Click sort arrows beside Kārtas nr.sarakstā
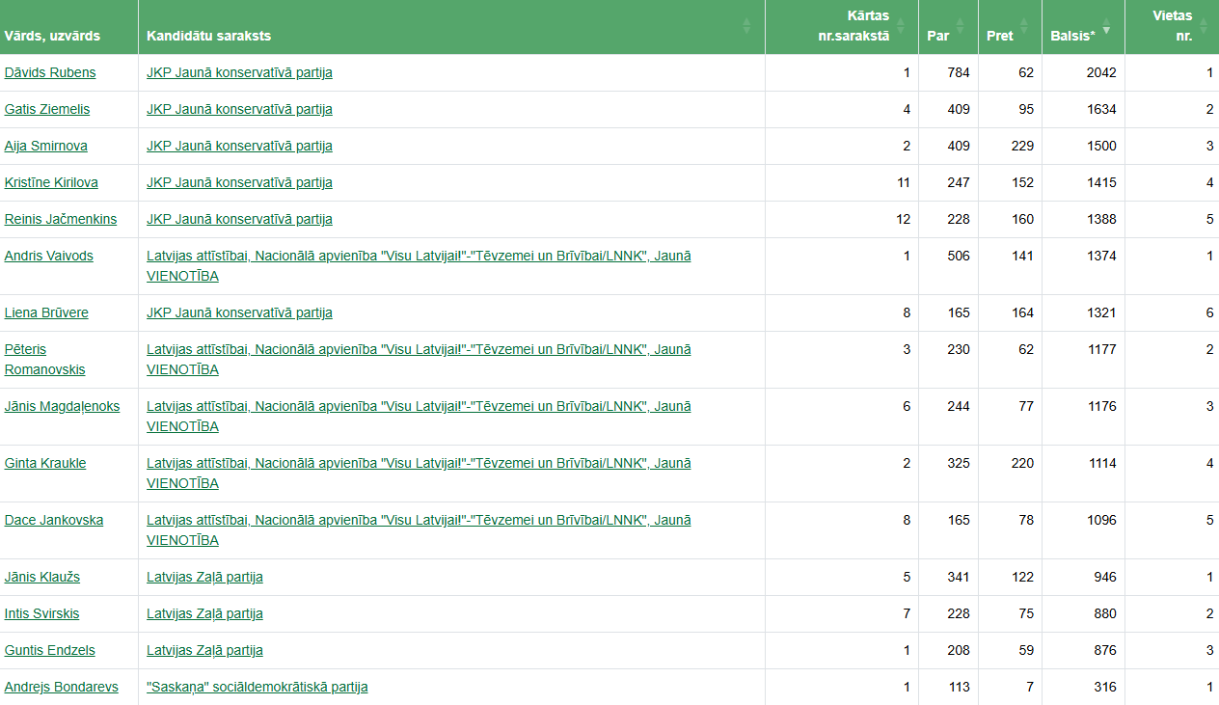 [x=902, y=26]
